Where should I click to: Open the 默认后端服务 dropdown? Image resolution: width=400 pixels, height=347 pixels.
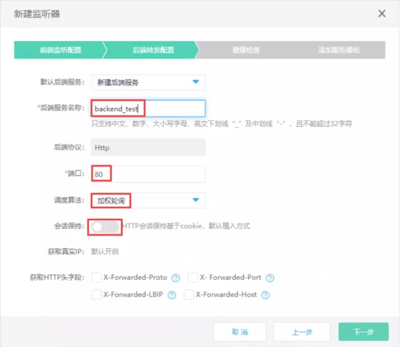(x=148, y=82)
